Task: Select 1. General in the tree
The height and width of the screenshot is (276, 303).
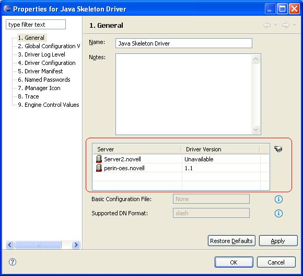Action: pyautogui.click(x=31, y=38)
